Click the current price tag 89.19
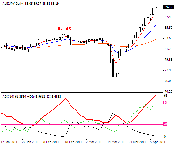This screenshot has width=178, height=145. 168,7
